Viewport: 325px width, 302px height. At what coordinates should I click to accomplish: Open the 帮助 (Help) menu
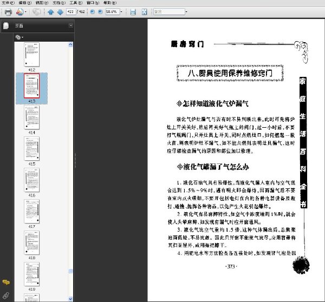click(x=110, y=3)
